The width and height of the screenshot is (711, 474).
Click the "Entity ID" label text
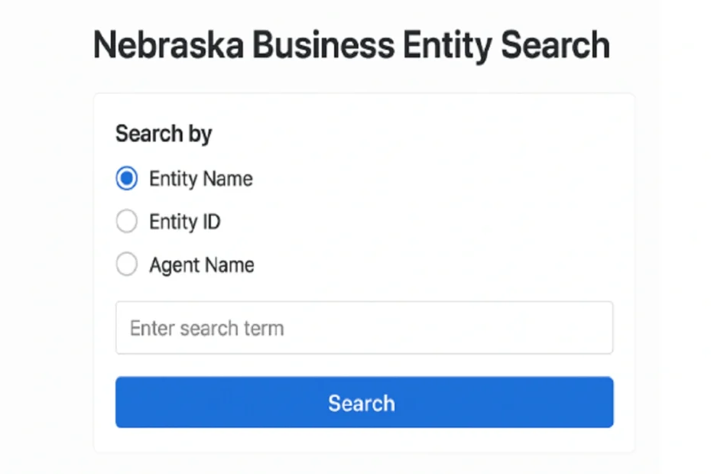tap(184, 222)
